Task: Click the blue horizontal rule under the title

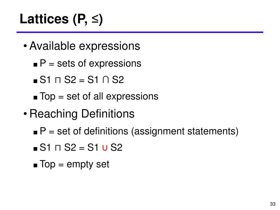Action: pyautogui.click(x=140, y=32)
